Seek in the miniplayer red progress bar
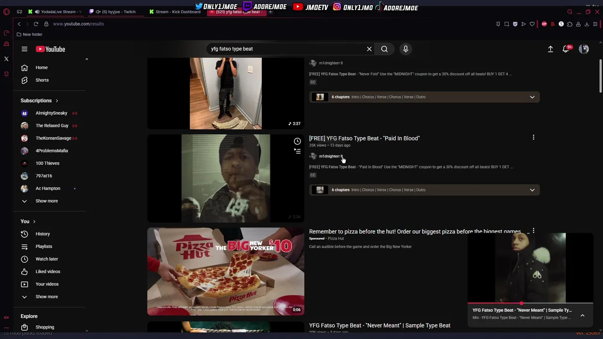 530,303
